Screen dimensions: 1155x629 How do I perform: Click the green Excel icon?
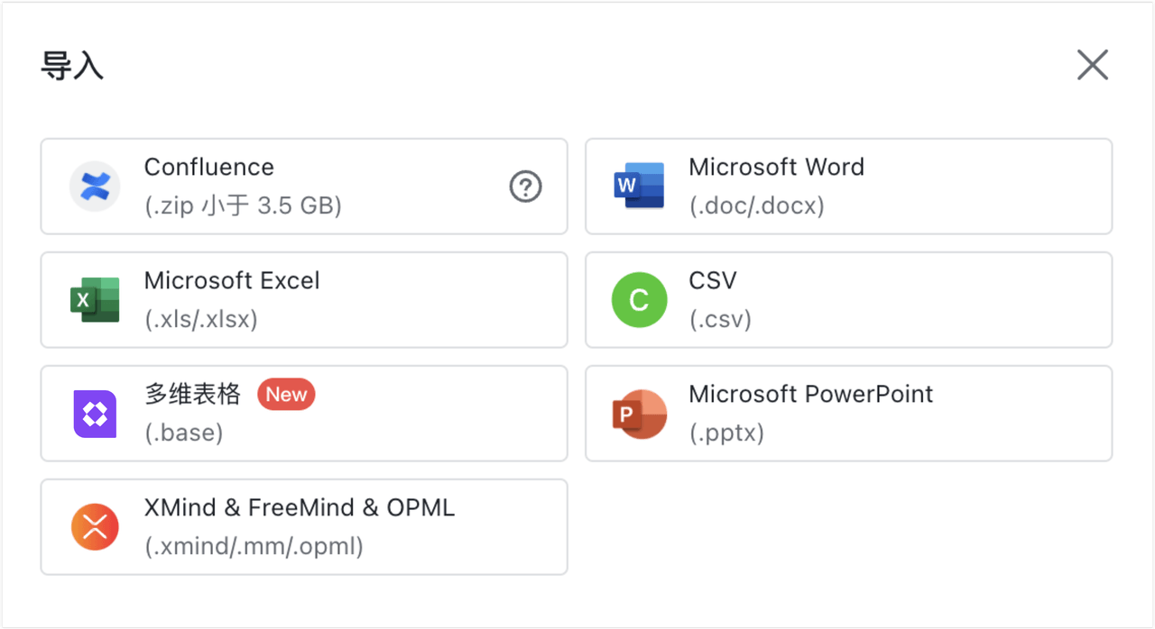click(x=95, y=300)
